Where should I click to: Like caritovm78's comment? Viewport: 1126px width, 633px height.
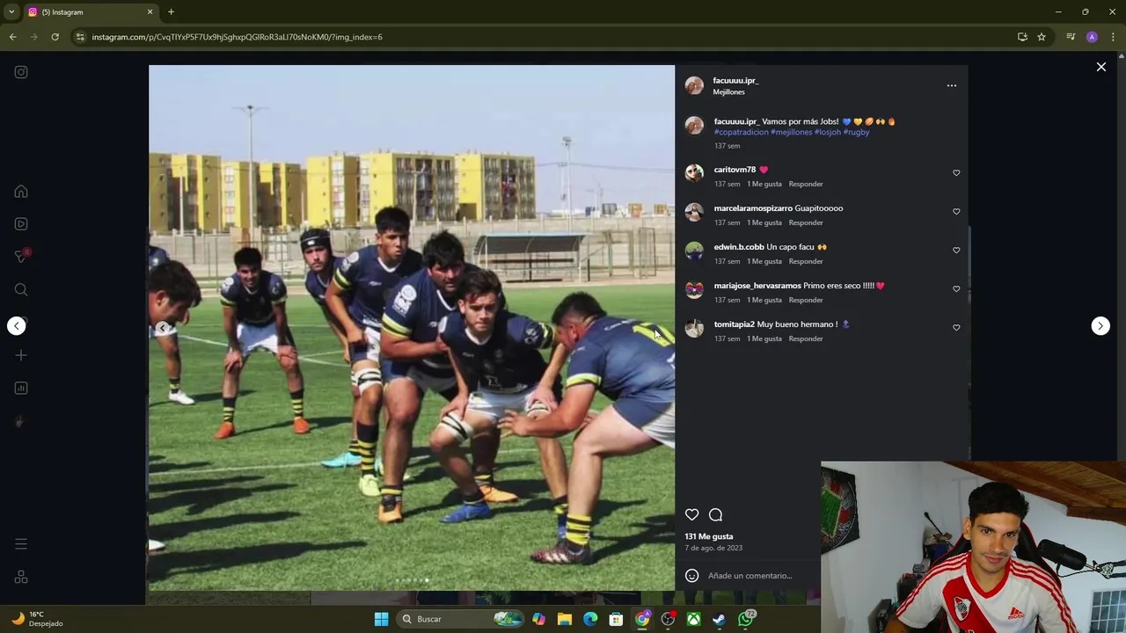[956, 173]
